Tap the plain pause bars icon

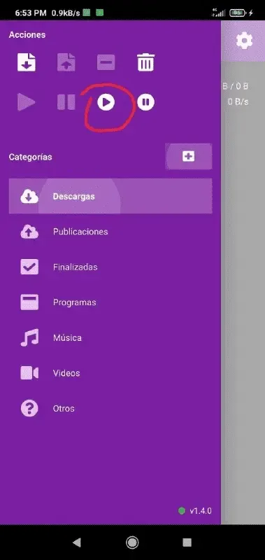tap(66, 102)
